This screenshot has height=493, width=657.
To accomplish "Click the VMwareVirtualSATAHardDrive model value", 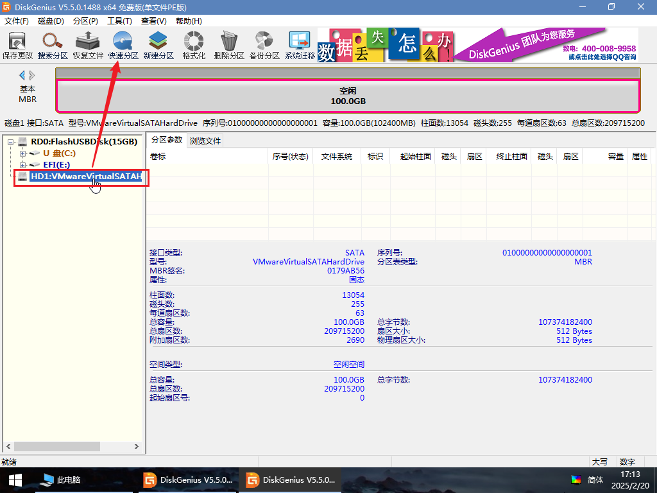I will click(309, 262).
